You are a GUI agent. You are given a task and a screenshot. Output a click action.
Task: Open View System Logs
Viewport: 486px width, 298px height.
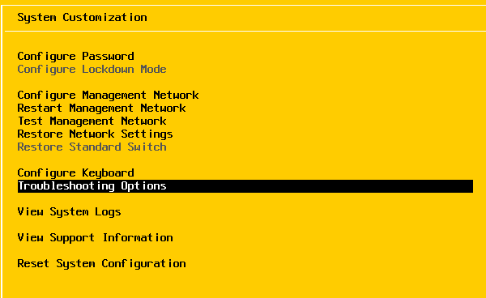tap(69, 212)
